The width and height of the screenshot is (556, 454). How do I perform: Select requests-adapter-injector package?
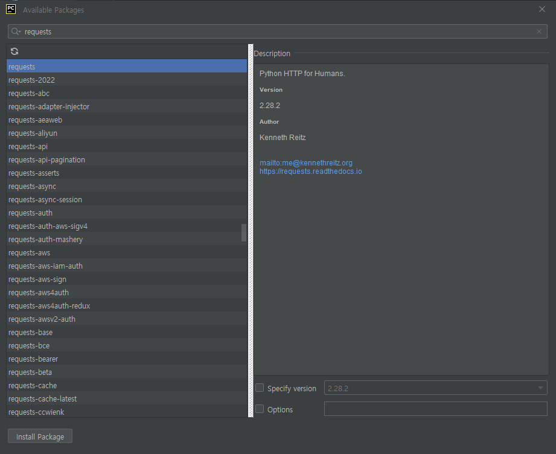127,106
